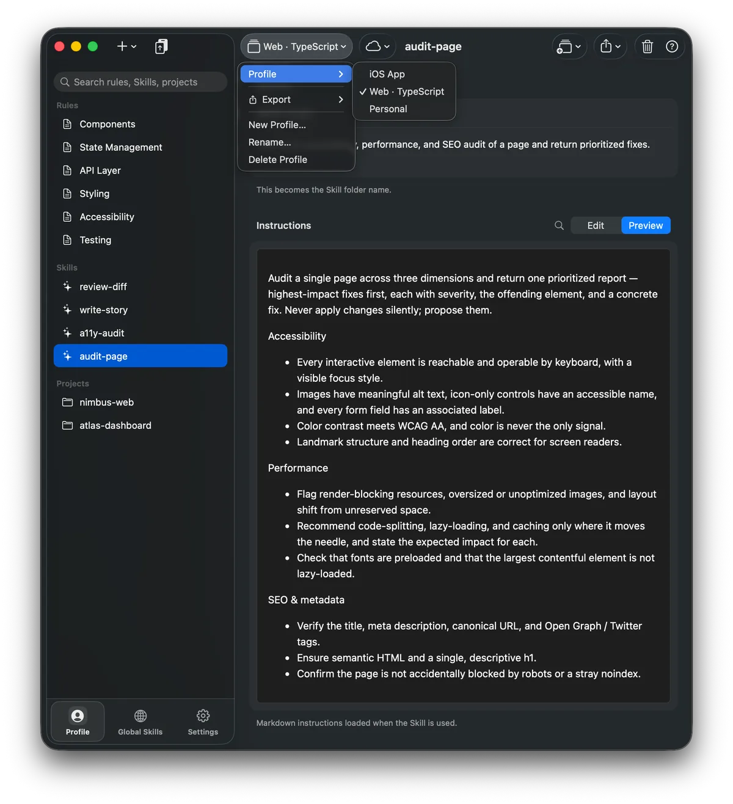Open the plus add-new dropdown

coord(126,46)
